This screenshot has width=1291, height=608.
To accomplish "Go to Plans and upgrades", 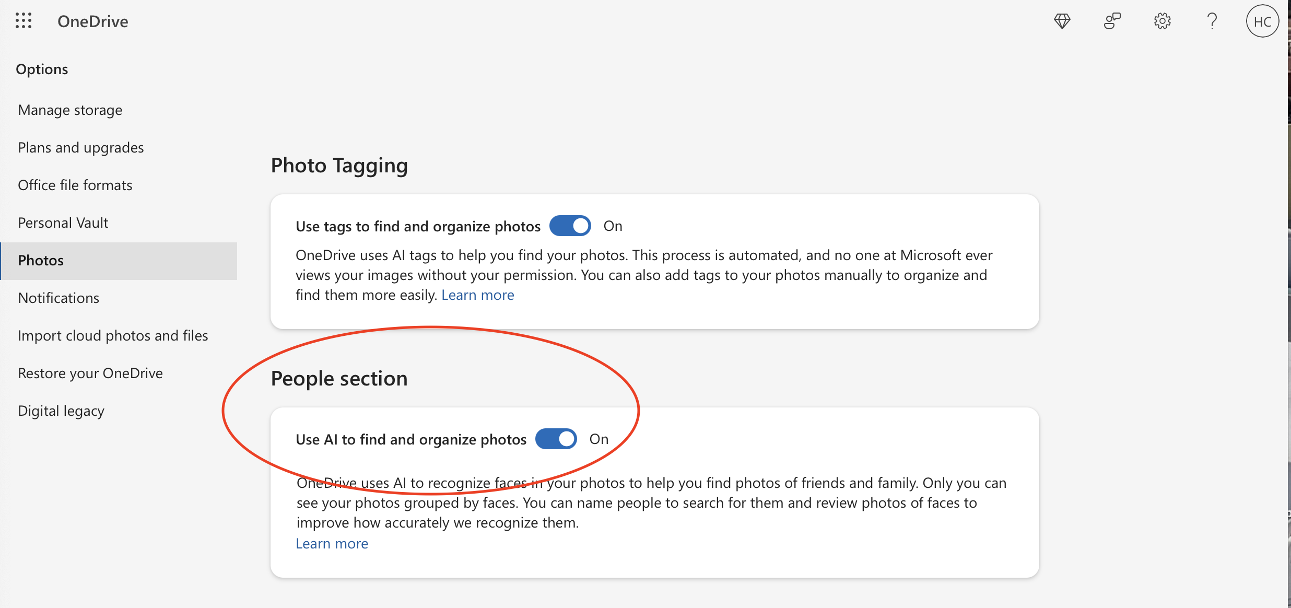I will coord(80,148).
